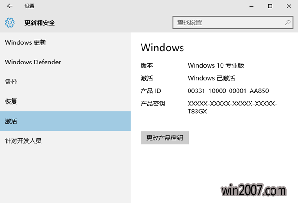Maximize the settings window
This screenshot has height=203, width=298.
click(x=270, y=6)
